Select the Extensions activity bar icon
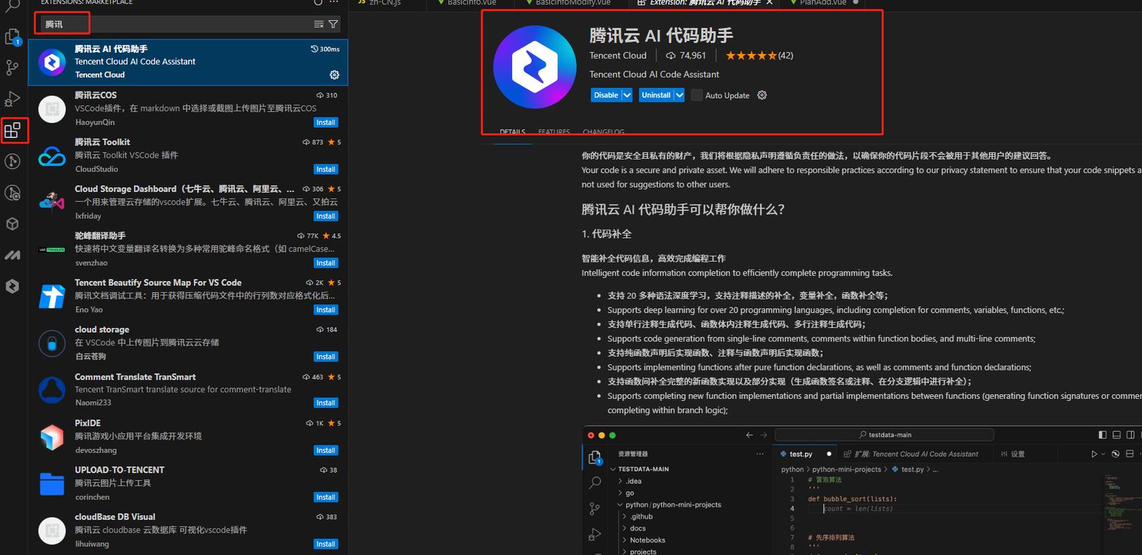 pos(13,130)
